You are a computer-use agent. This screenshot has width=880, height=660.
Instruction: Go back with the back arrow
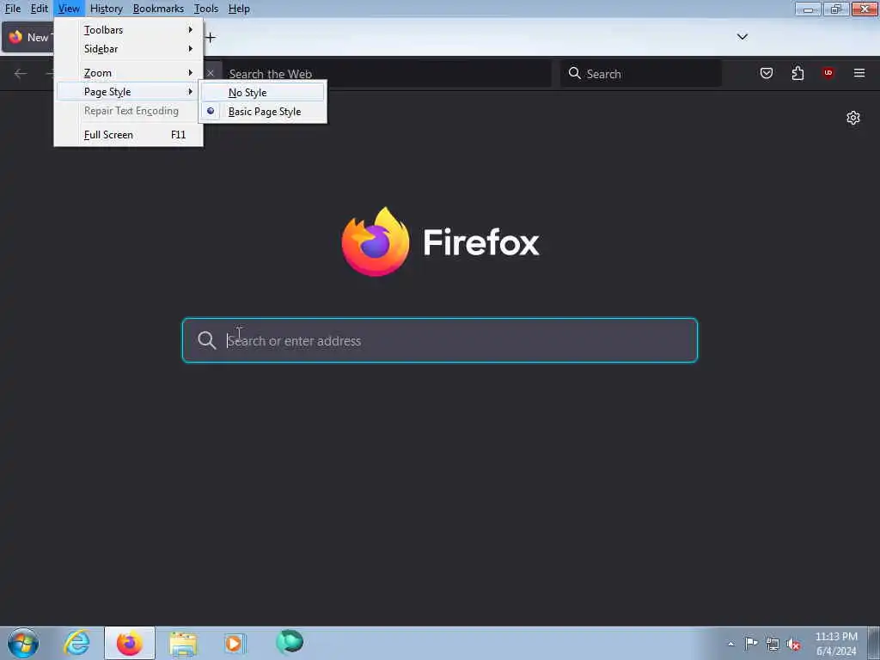coord(21,74)
